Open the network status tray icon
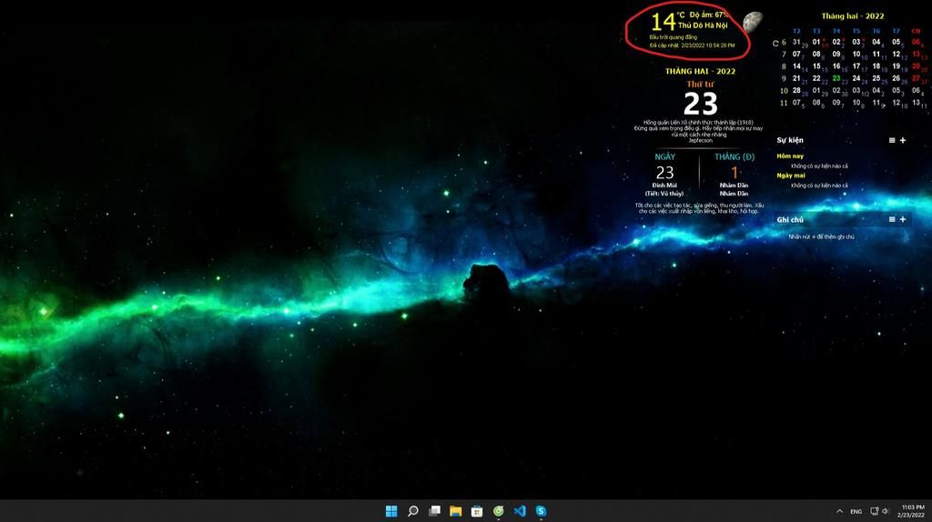This screenshot has height=522, width=932. (x=874, y=511)
